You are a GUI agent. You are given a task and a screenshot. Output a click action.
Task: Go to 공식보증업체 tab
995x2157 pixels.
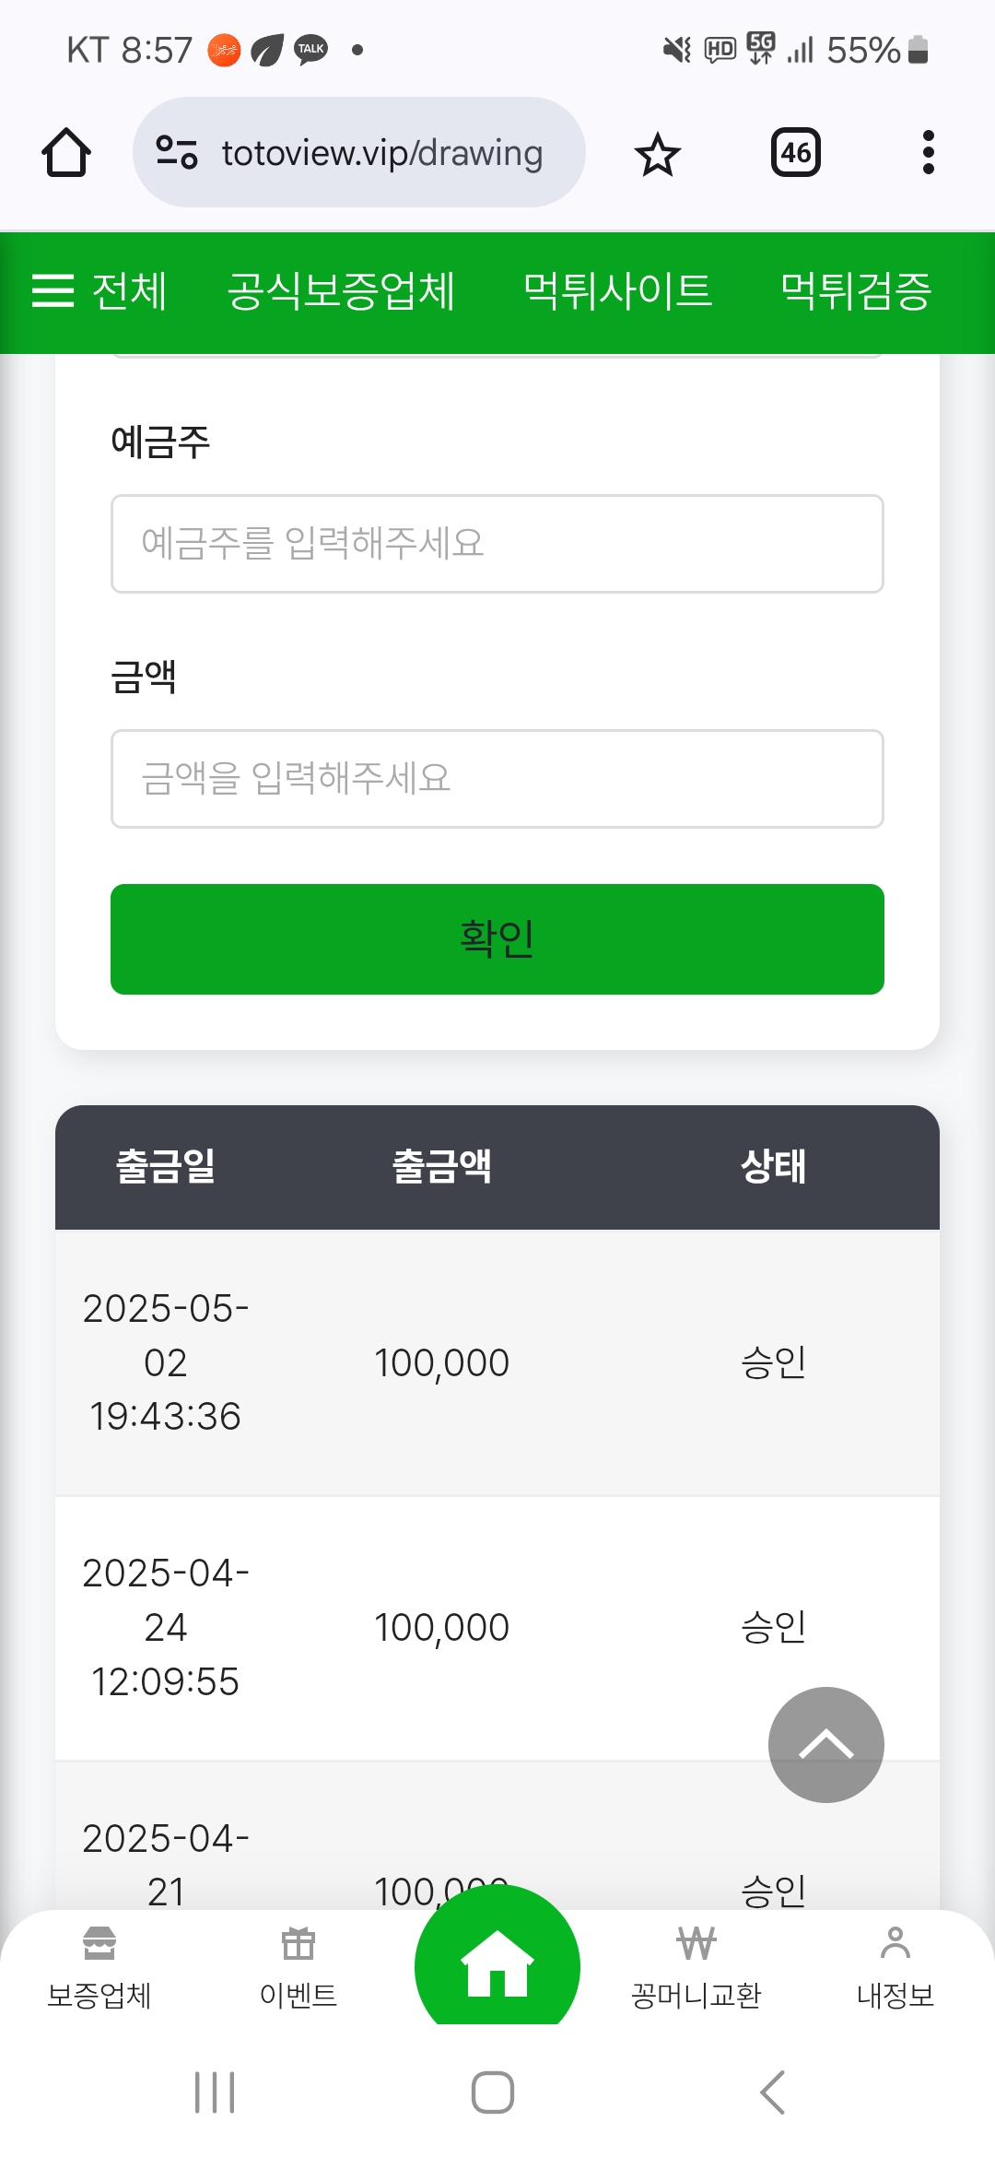341,291
